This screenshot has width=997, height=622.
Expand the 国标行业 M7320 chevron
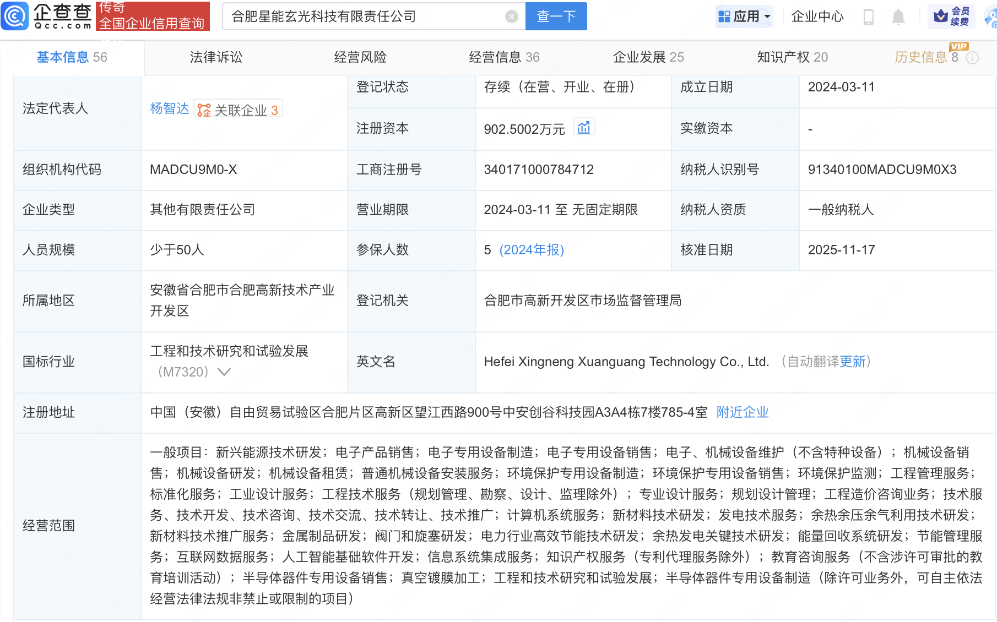click(224, 372)
